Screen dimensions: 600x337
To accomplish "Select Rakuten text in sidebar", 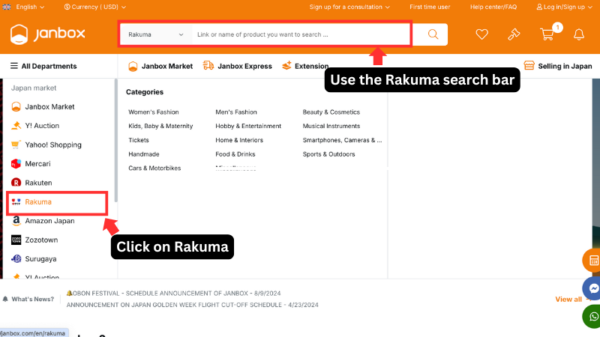I will click(x=38, y=183).
